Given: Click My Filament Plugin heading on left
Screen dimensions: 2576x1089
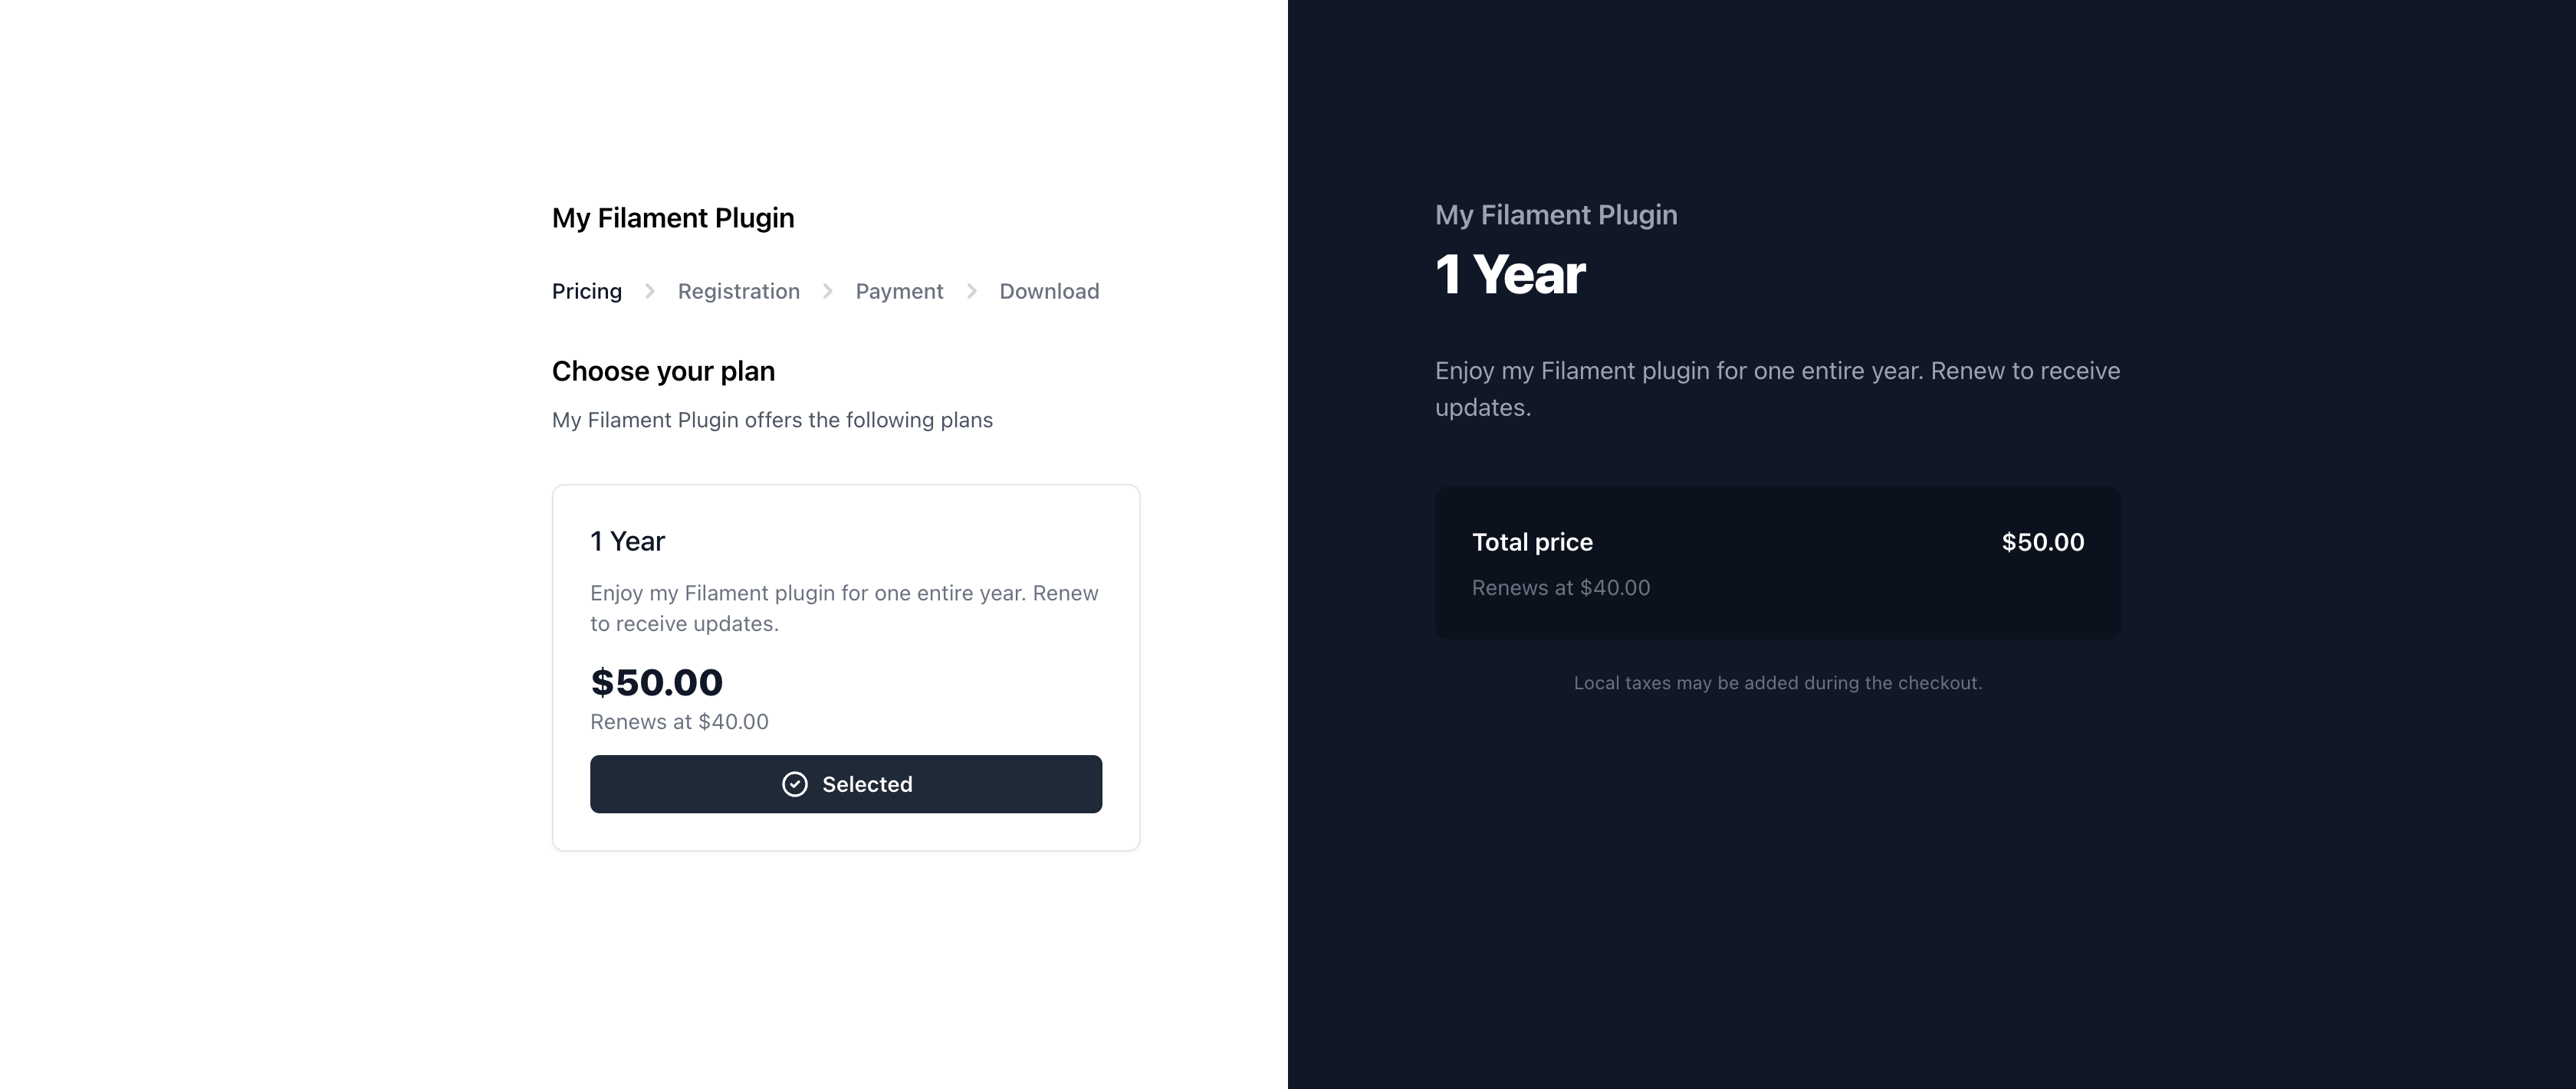Looking at the screenshot, I should pyautogui.click(x=673, y=217).
